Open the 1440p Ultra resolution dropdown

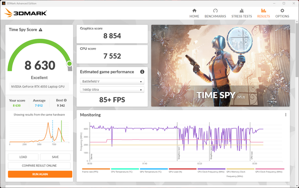[x=112, y=90]
